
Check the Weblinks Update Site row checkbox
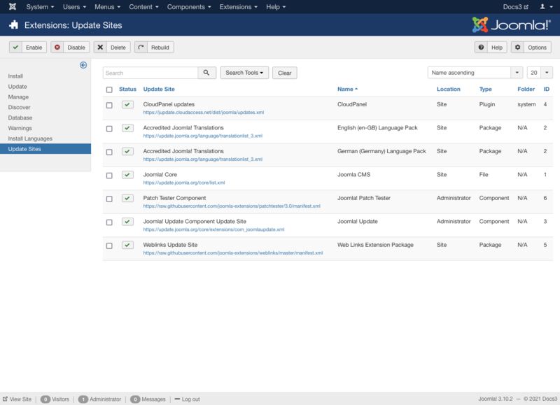[x=109, y=246]
